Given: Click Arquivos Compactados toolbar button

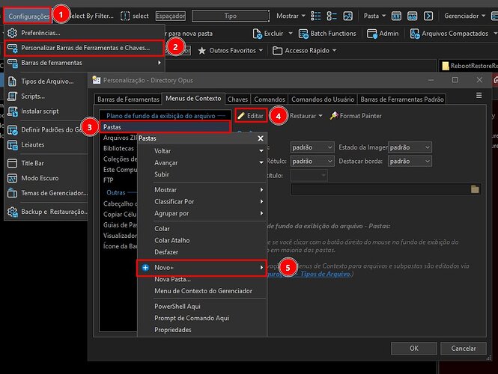Looking at the screenshot, I should [x=449, y=34].
